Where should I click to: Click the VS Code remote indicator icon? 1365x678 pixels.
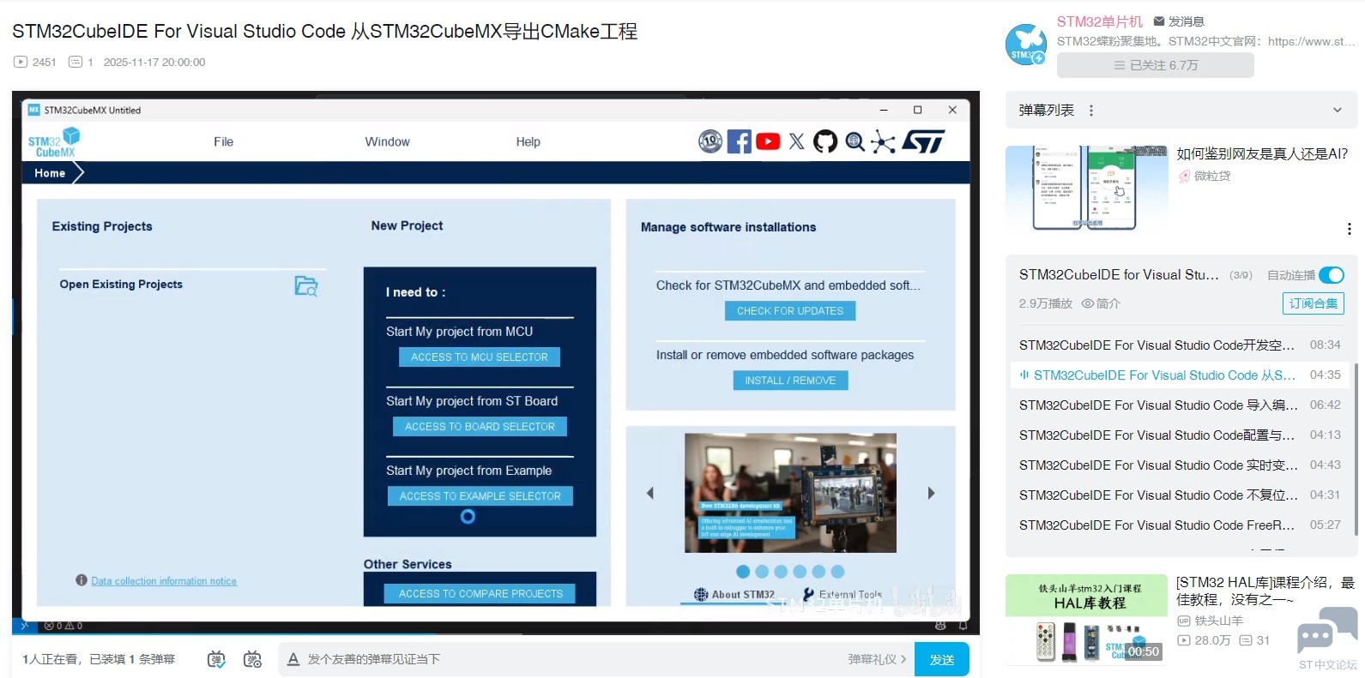pyautogui.click(x=25, y=626)
